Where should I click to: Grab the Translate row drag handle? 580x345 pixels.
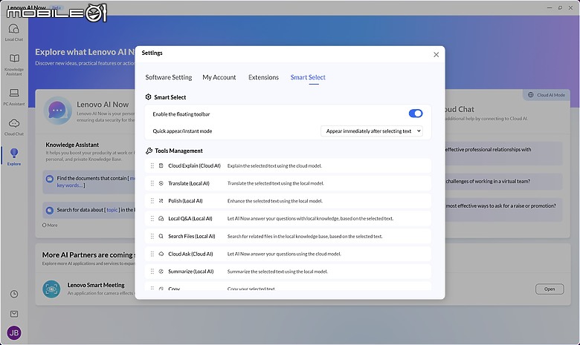coord(152,183)
